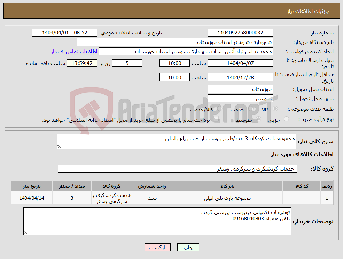Click the buyer notes resize handle
Image resolution: width=343 pixels, height=259 pixels.
tap(25, 233)
